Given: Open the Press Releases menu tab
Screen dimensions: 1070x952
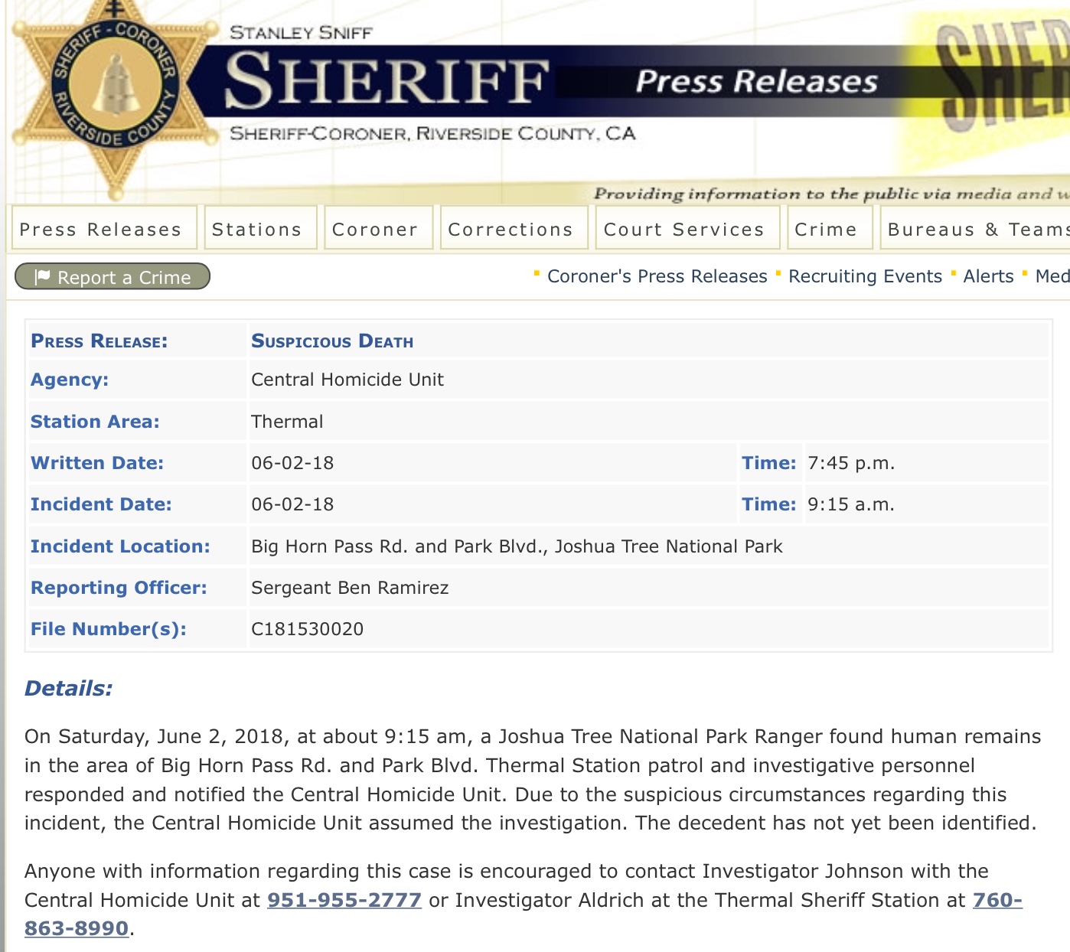Looking at the screenshot, I should 101,229.
